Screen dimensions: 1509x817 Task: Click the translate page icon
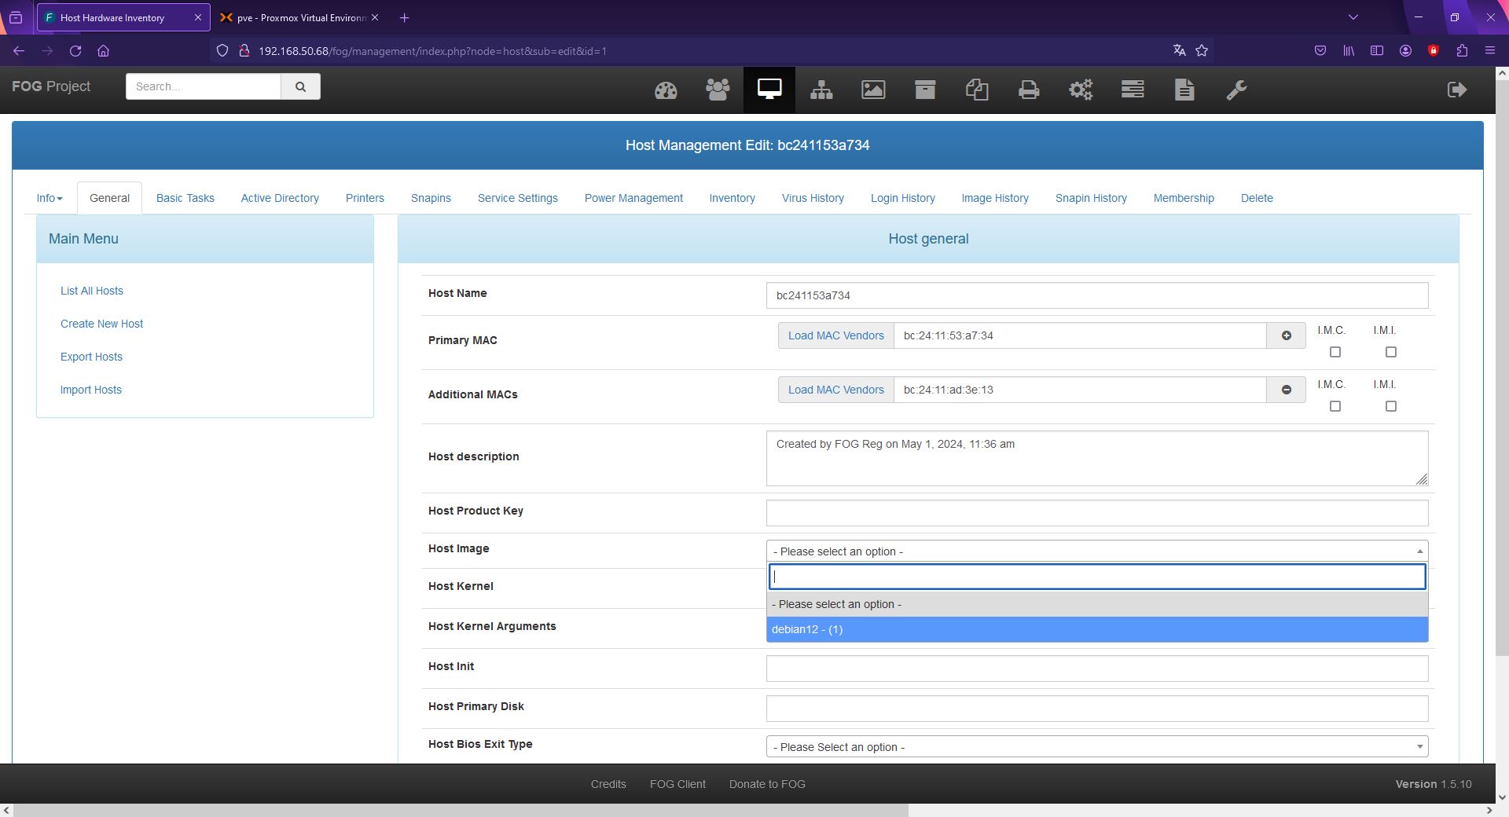coord(1179,51)
